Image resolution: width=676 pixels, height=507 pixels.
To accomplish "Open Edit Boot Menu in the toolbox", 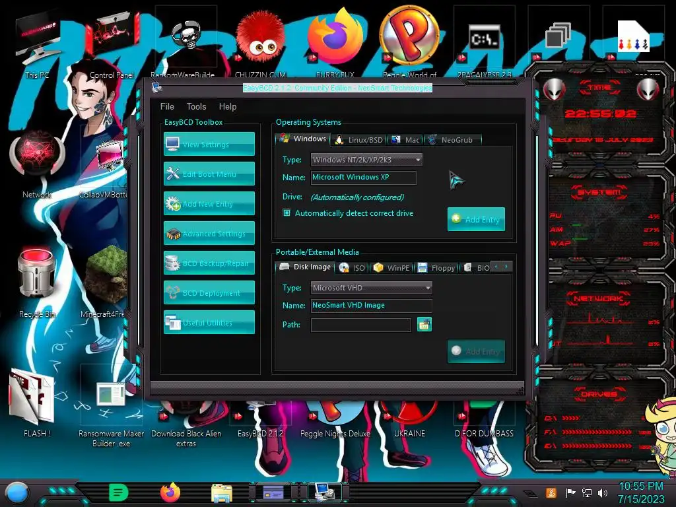I will pyautogui.click(x=209, y=174).
